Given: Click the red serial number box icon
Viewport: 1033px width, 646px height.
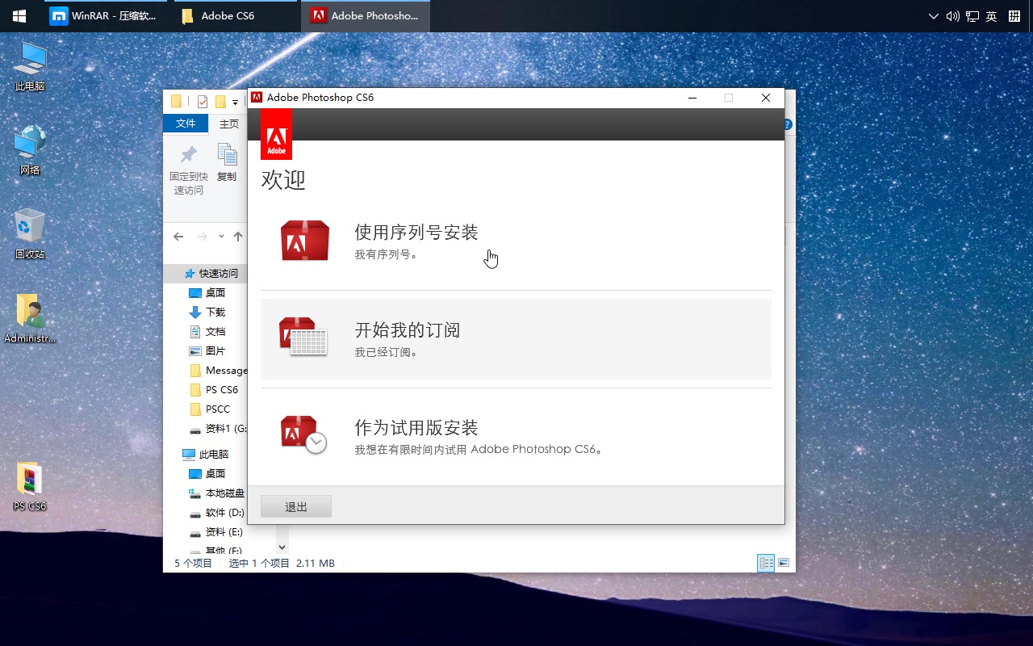Looking at the screenshot, I should pos(305,241).
